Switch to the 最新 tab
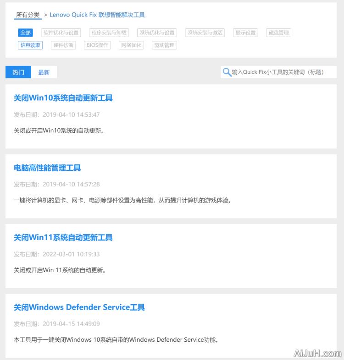344x360 pixels. coord(44,72)
